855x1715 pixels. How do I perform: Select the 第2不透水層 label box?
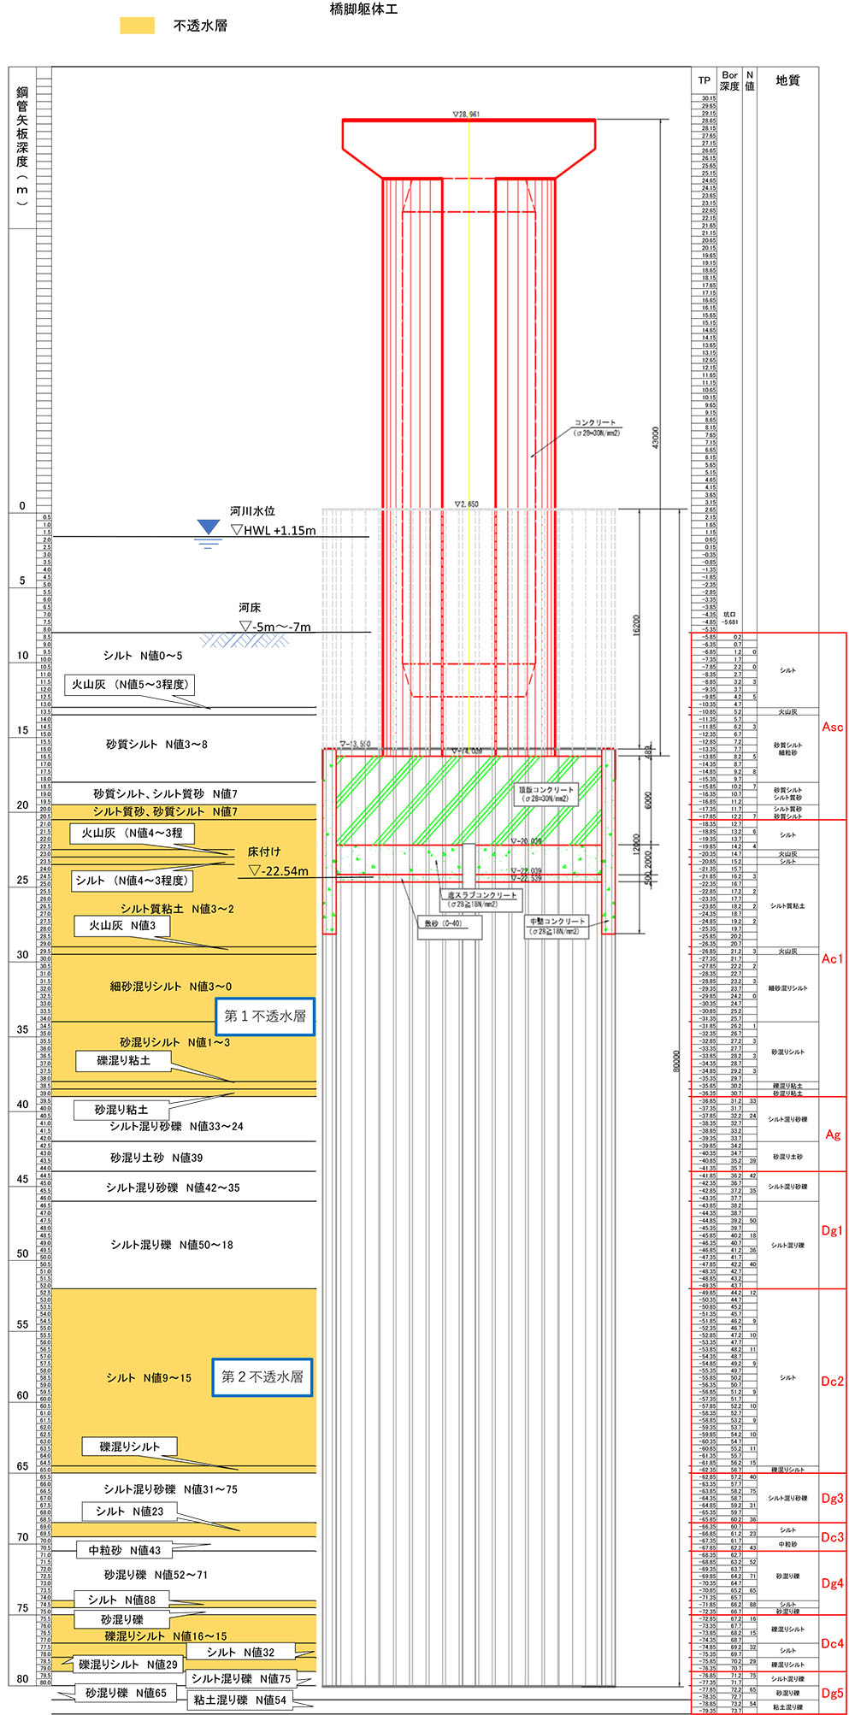pos(262,1377)
